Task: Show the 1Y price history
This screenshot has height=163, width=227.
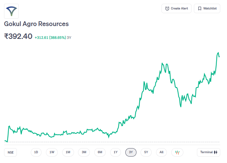Action: 116,152
